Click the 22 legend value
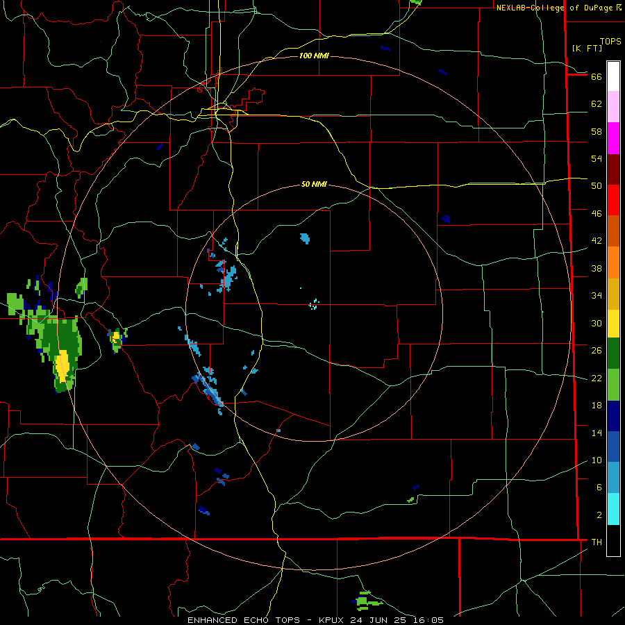This screenshot has width=625, height=625. [x=597, y=378]
